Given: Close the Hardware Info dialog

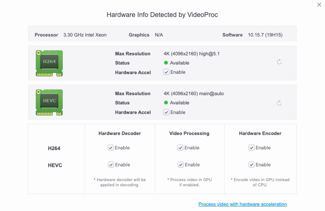Looking at the screenshot, I should [319, 5].
